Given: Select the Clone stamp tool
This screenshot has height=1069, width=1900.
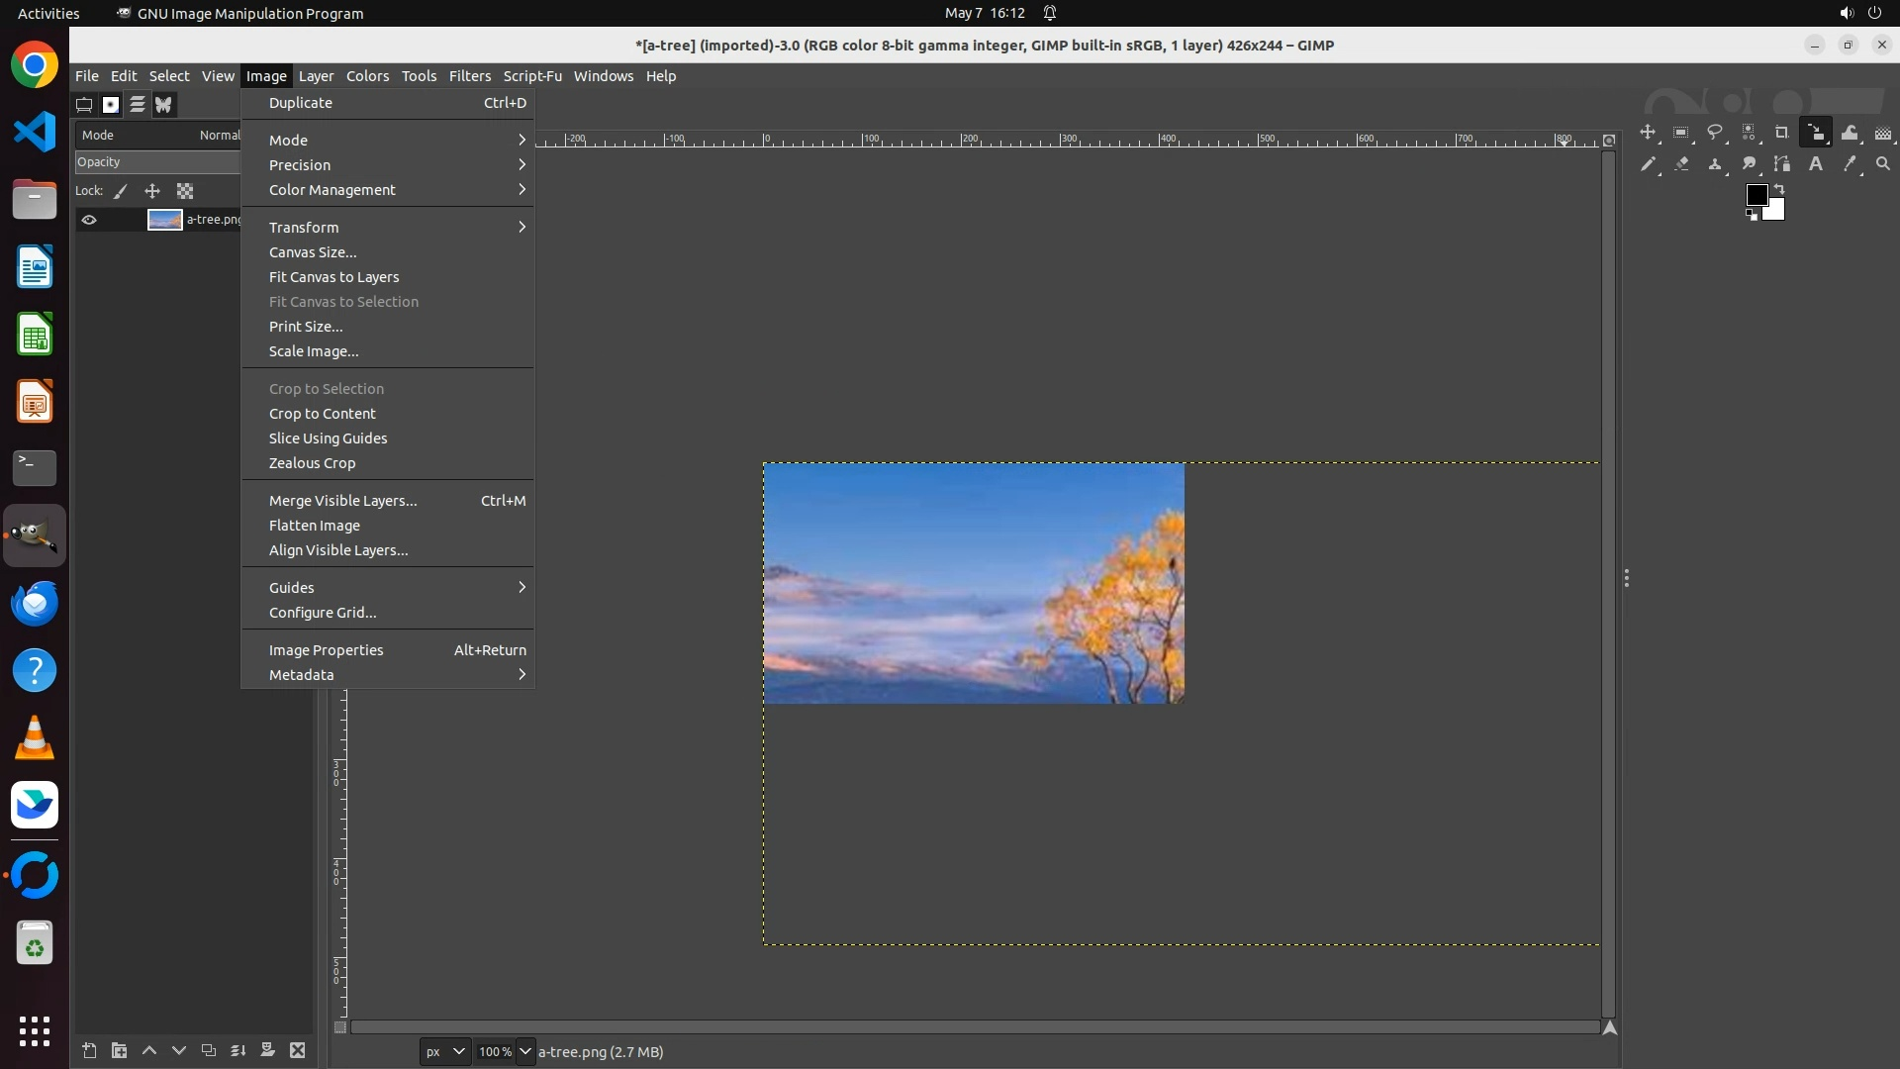Looking at the screenshot, I should click(1715, 164).
